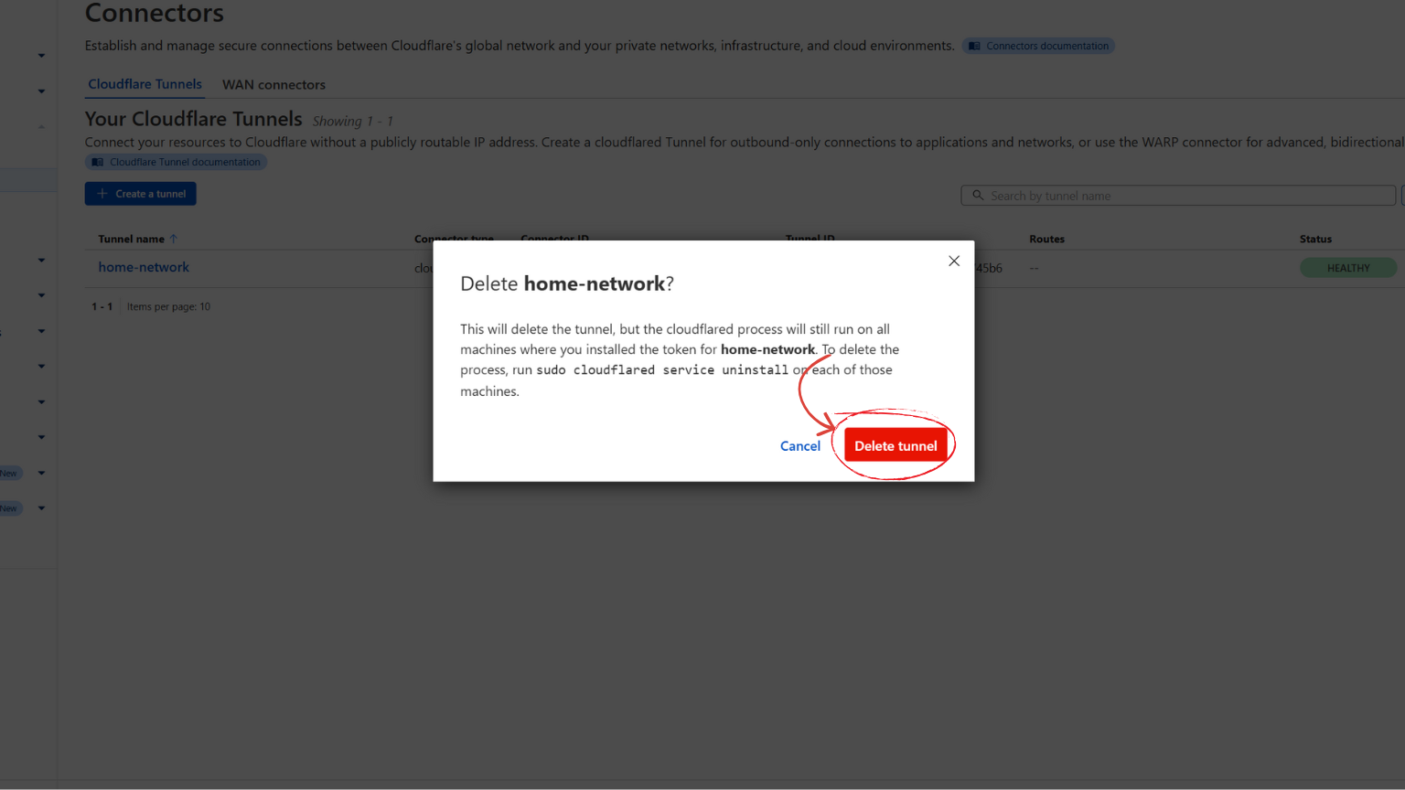Click the Your Cloudflare Tunnels heading

(193, 119)
